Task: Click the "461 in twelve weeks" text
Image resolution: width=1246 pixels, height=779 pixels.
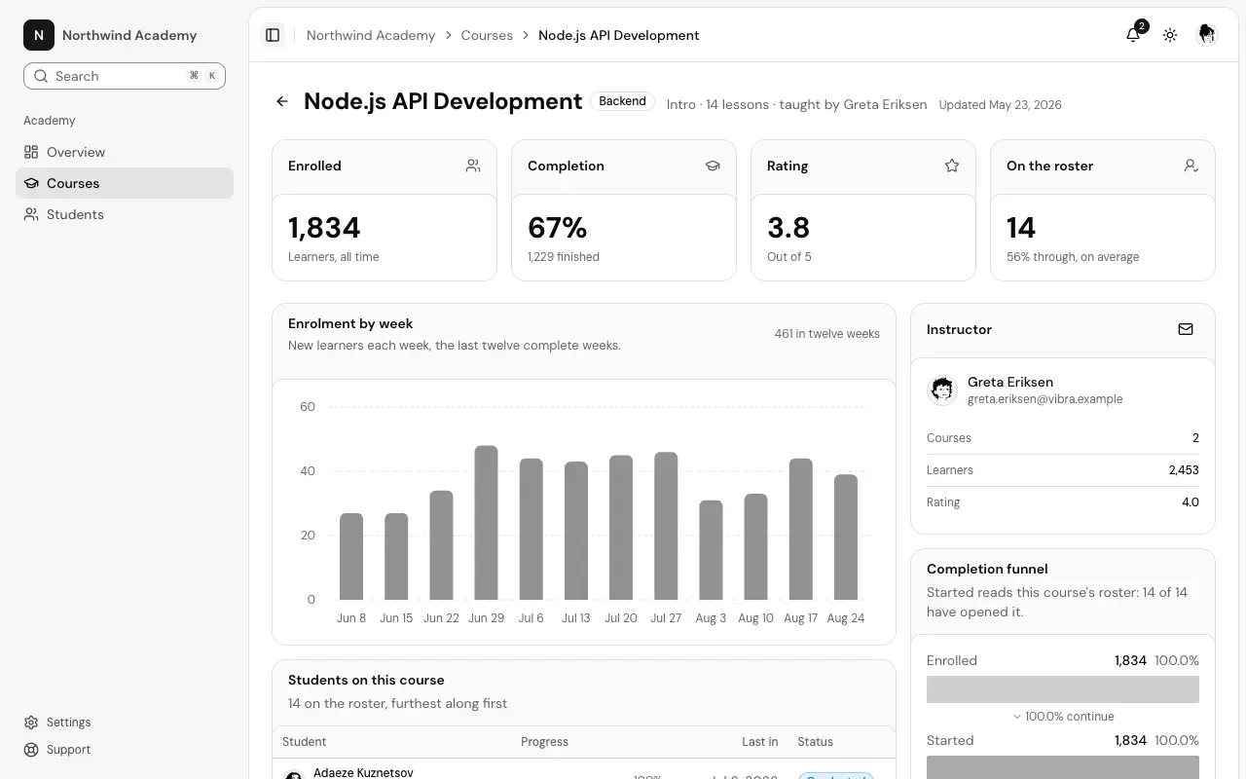Action: pyautogui.click(x=827, y=334)
